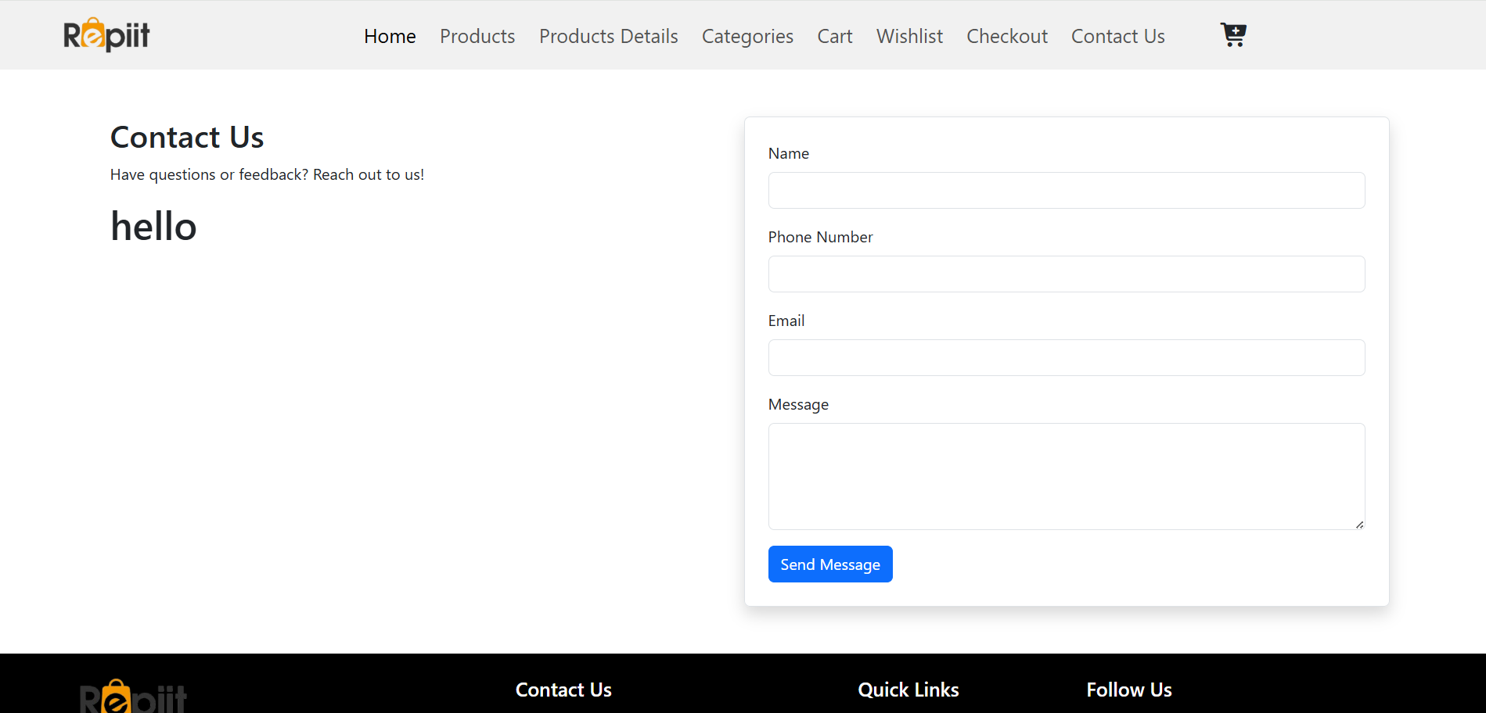1486x713 pixels.
Task: Click Contact Us in the navbar
Action: 1117,37
